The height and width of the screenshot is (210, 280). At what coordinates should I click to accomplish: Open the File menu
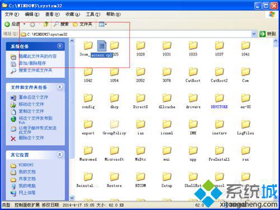pyautogui.click(x=12, y=15)
